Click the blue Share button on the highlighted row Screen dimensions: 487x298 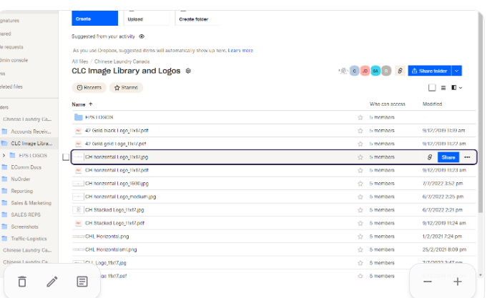pyautogui.click(x=448, y=157)
